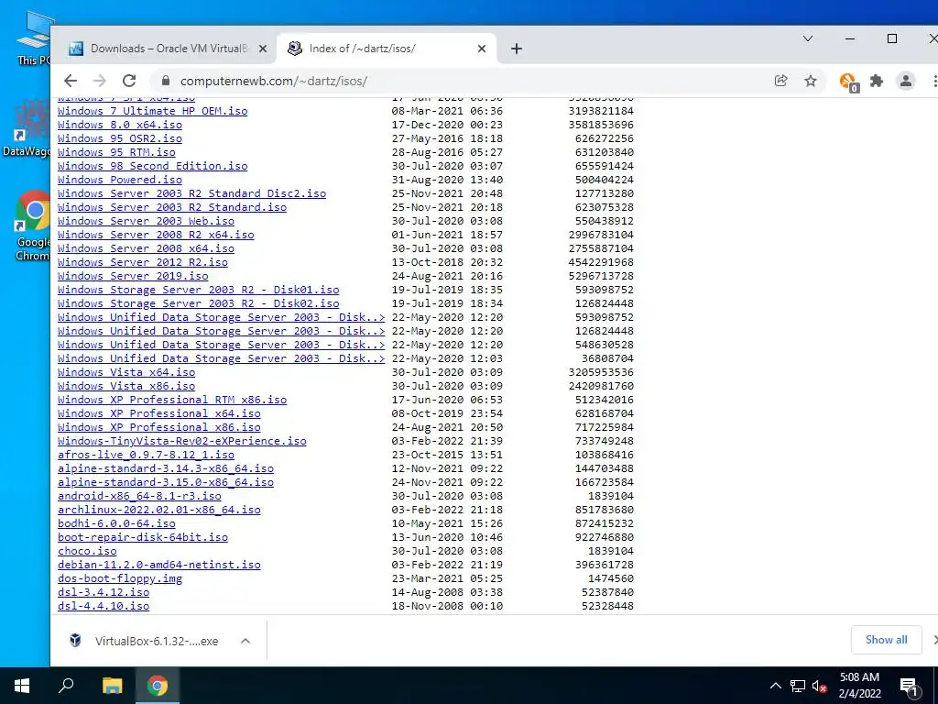938x704 pixels.
Task: Click the android-x86_64-8.1-r3.iso link
Action: (x=139, y=496)
